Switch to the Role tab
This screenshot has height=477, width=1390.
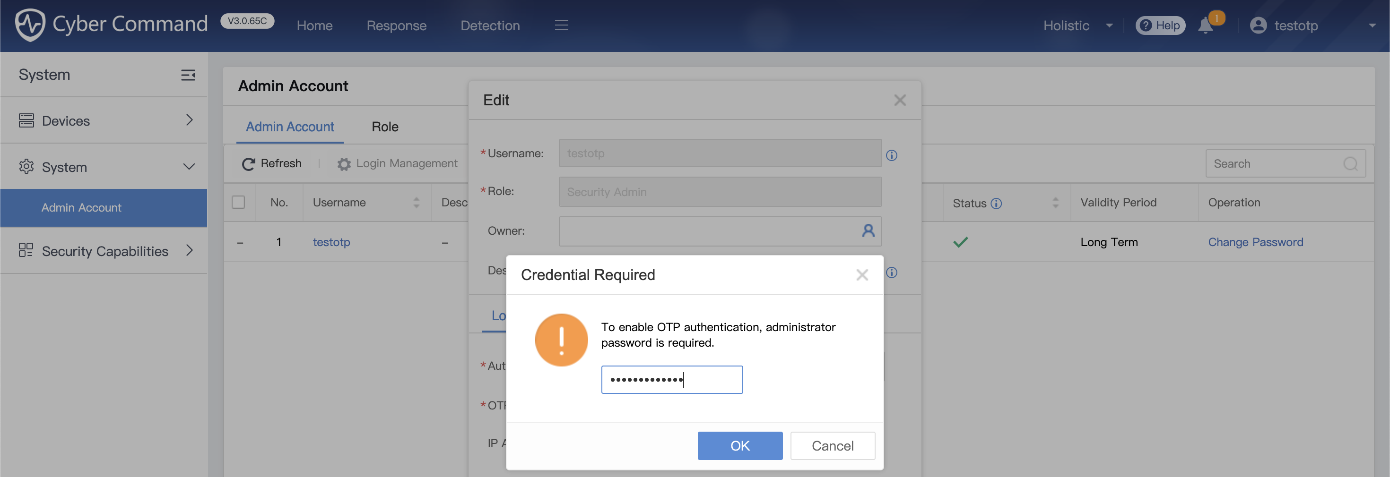(x=384, y=127)
